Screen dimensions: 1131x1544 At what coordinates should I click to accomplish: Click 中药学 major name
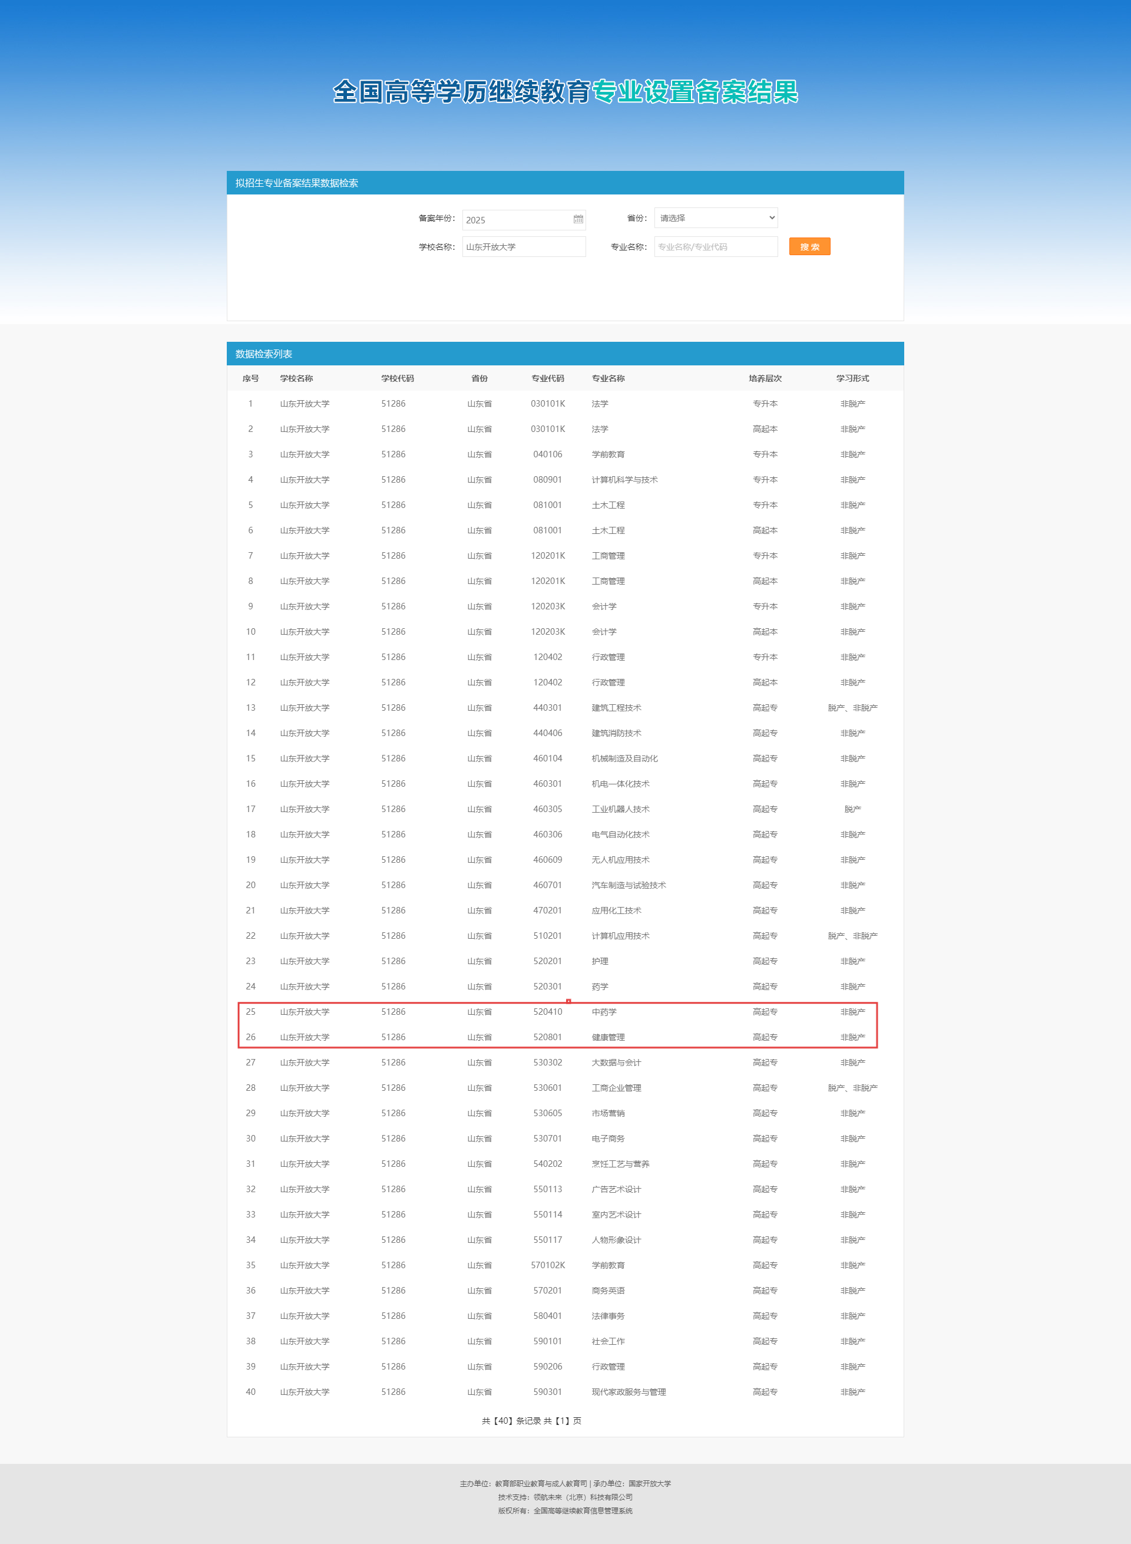click(604, 1012)
